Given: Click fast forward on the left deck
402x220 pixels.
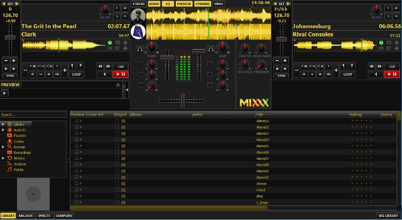Looking at the screenshot, I should (x=108, y=66).
